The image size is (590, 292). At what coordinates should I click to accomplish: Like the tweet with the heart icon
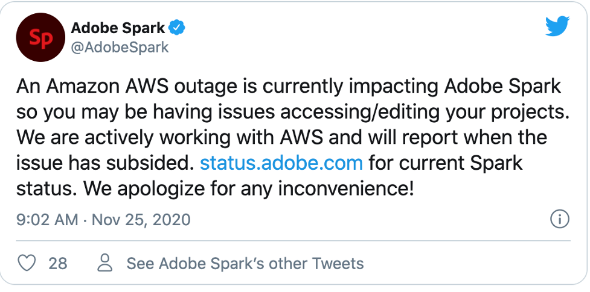[x=26, y=263]
